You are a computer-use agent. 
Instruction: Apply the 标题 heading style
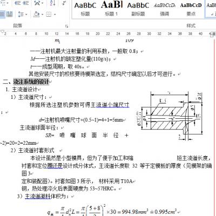[x=85, y=9]
